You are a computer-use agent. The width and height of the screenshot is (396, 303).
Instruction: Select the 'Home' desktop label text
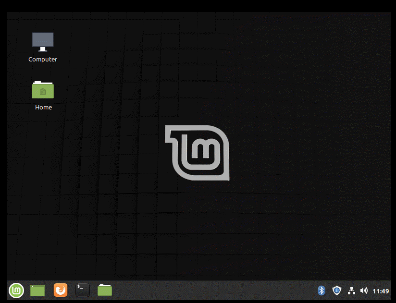[x=43, y=107]
